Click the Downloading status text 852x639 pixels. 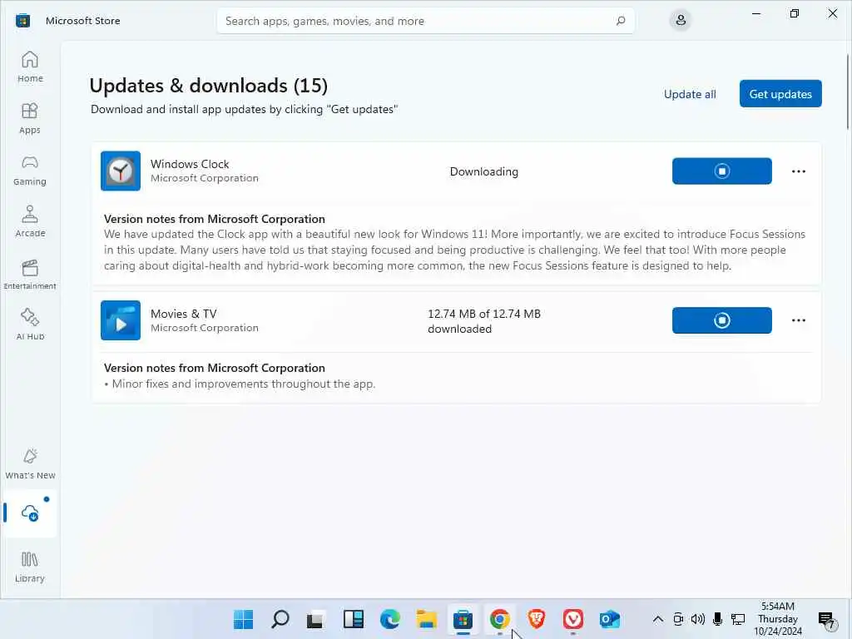coord(483,171)
